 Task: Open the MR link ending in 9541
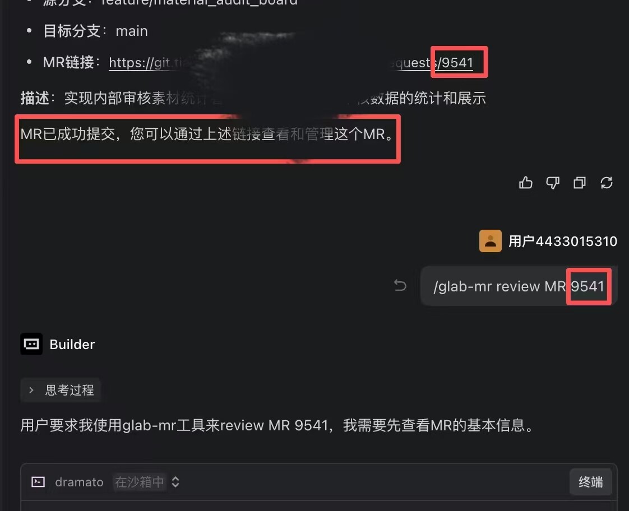(x=291, y=63)
